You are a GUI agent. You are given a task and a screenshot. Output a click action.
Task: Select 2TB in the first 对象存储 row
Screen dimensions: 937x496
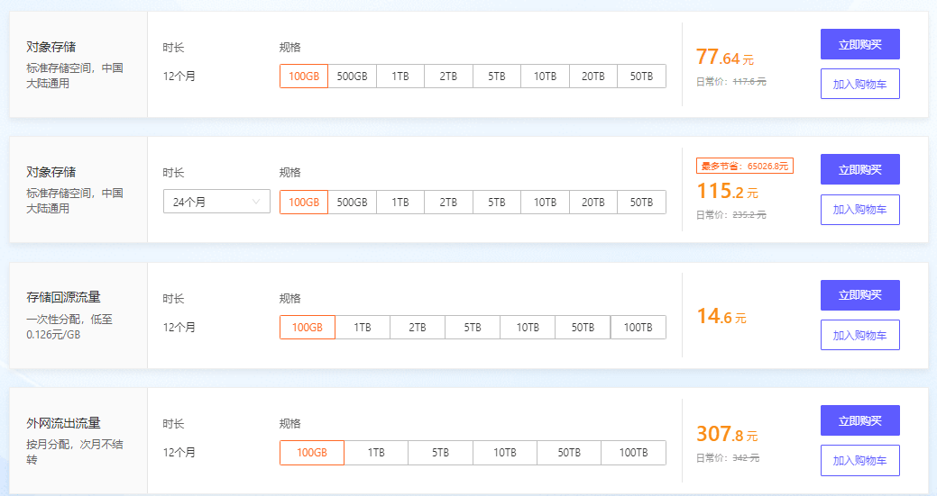click(448, 77)
